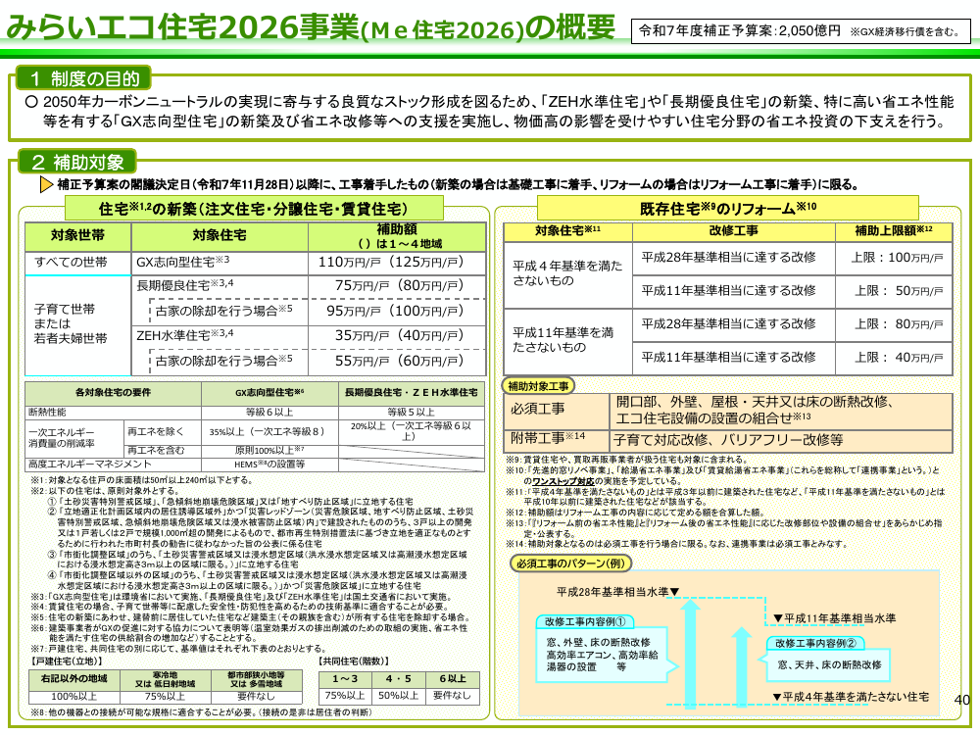Select the '100%以上' cell in the 戸建住宅 table
Screen dimensions: 980x735
73,696
